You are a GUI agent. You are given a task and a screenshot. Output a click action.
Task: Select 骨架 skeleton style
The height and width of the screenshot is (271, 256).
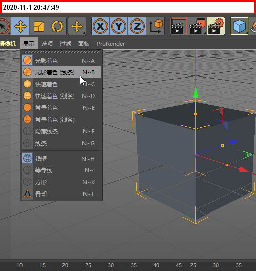(x=61, y=194)
